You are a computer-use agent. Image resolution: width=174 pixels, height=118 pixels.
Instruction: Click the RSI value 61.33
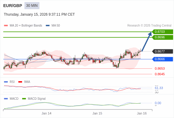coord(159,88)
